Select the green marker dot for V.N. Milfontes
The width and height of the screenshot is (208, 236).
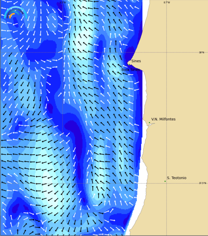[149, 122]
